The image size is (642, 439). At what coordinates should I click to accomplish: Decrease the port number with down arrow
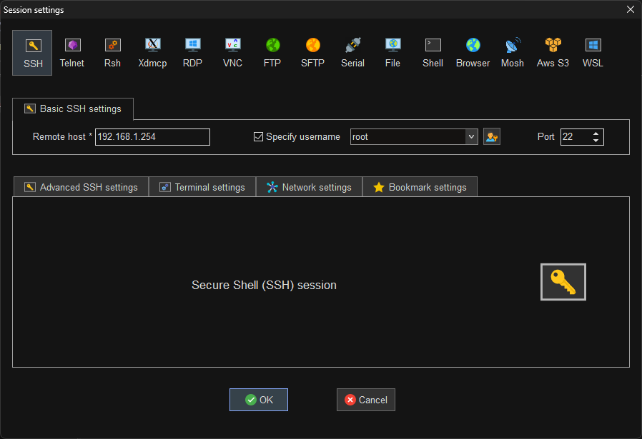tap(596, 141)
